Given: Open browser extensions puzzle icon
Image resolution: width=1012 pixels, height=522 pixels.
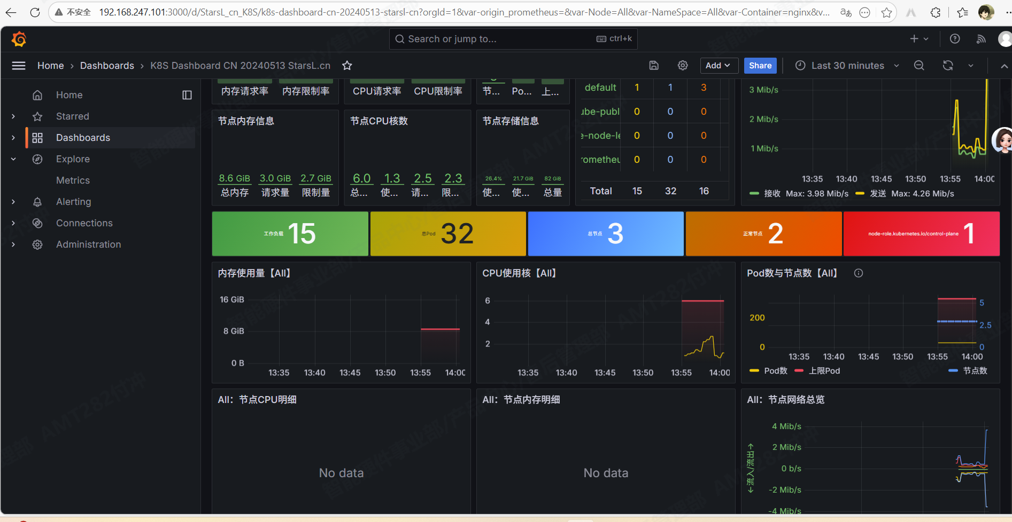Looking at the screenshot, I should point(936,12).
